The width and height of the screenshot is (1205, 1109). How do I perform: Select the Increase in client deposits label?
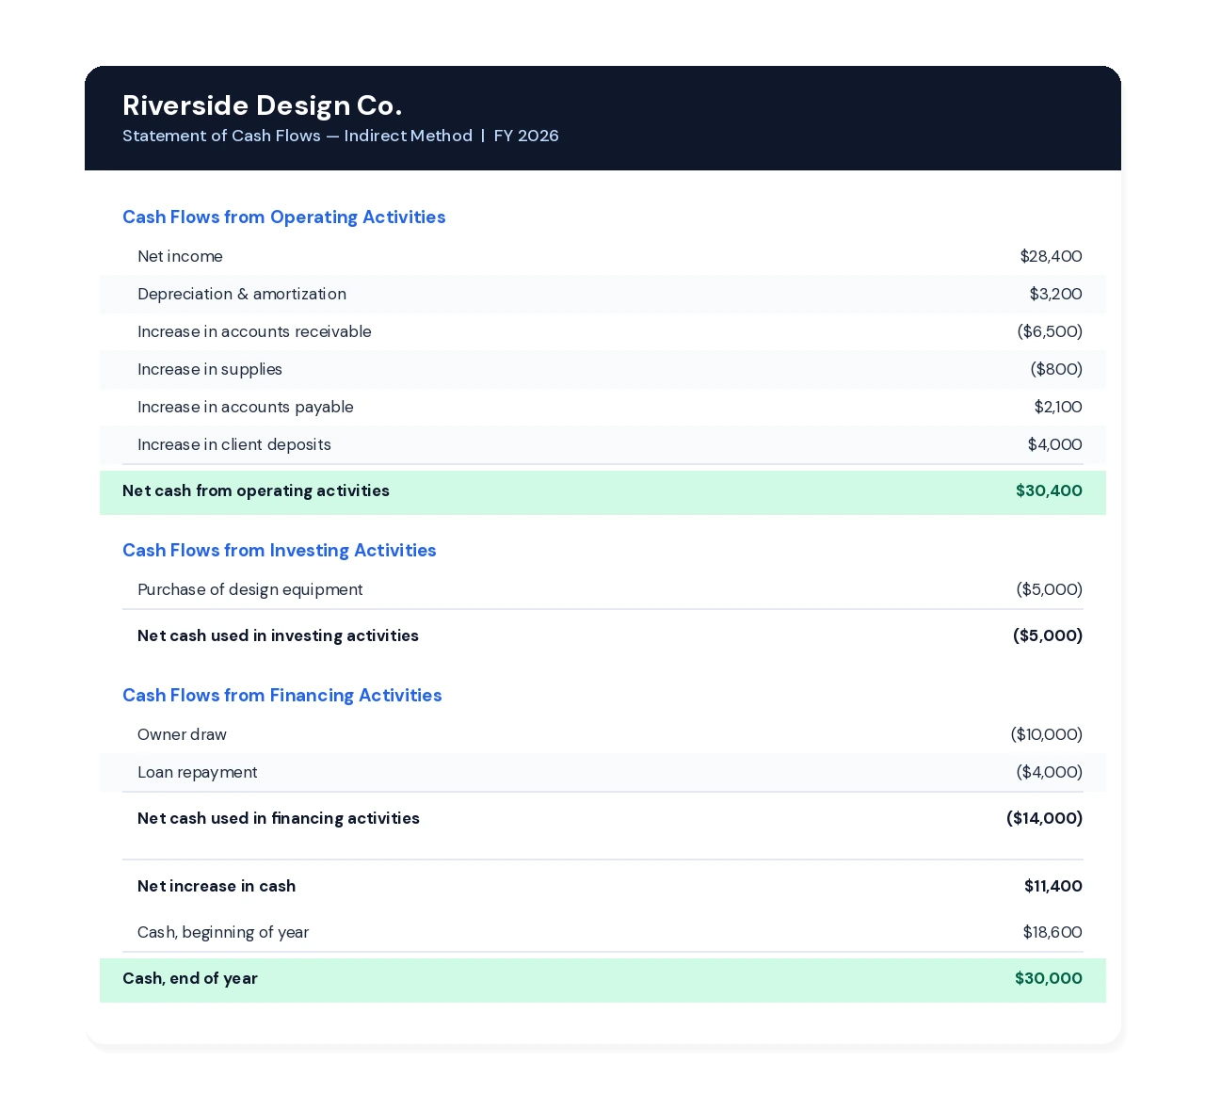pos(234,444)
